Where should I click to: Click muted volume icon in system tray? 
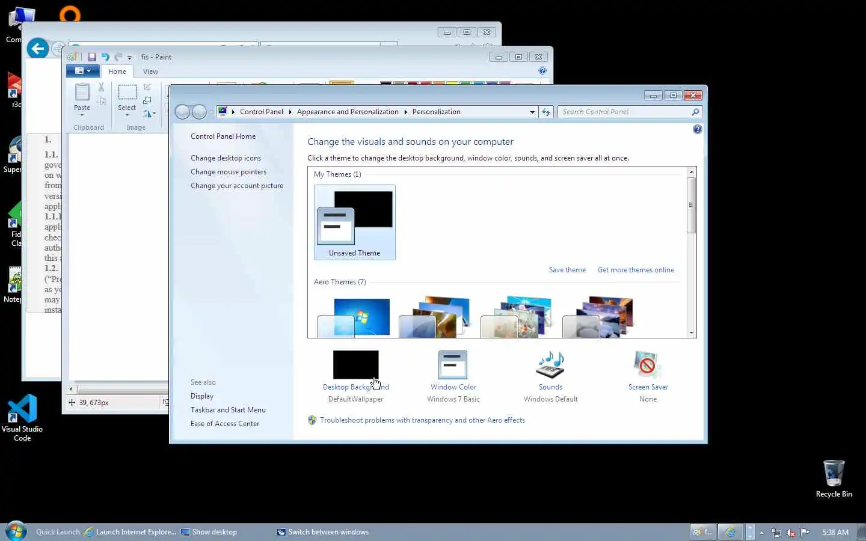791,533
